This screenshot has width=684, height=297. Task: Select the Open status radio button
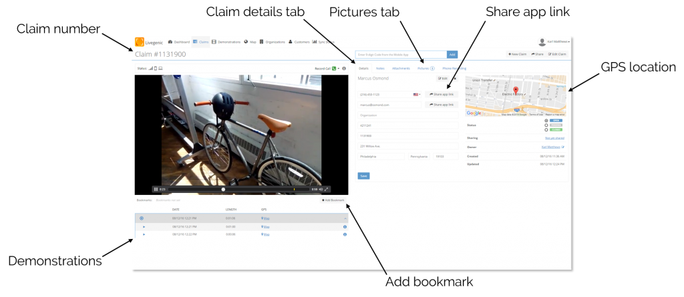[x=546, y=121]
